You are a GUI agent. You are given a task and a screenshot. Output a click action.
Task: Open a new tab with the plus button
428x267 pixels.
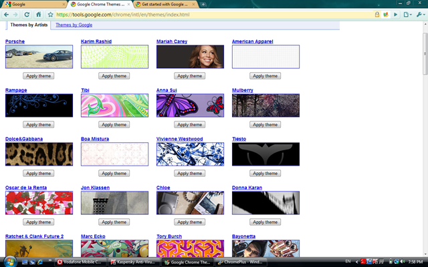(x=203, y=5)
